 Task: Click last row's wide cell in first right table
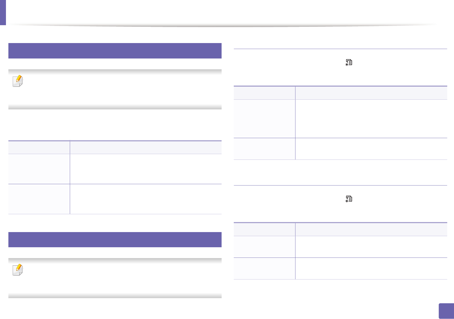pyautogui.click(x=371, y=149)
